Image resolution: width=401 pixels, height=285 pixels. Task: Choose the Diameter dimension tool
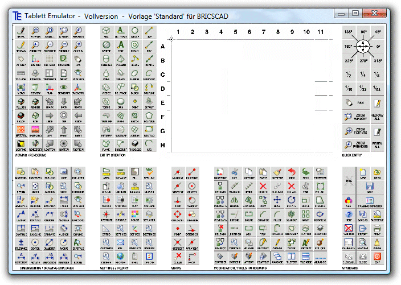50,244
